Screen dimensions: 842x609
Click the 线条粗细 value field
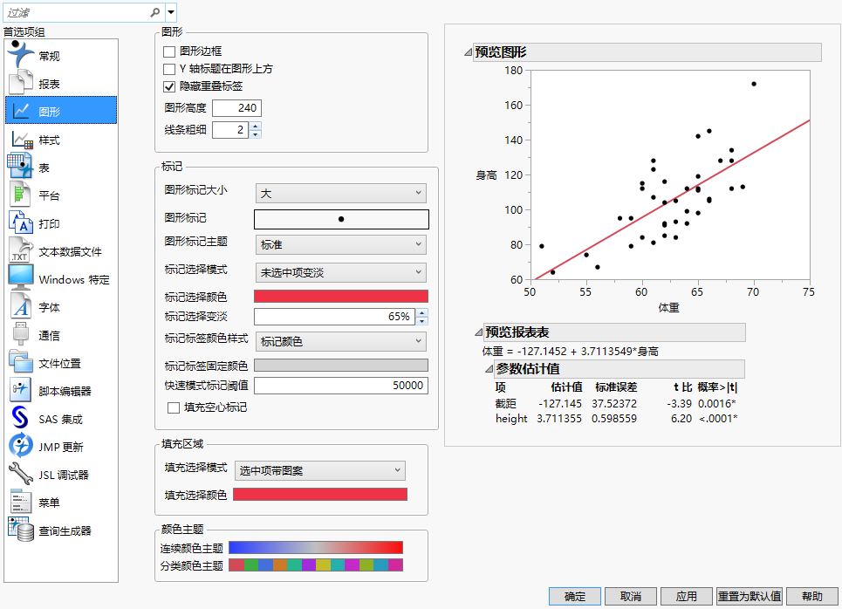[230, 130]
